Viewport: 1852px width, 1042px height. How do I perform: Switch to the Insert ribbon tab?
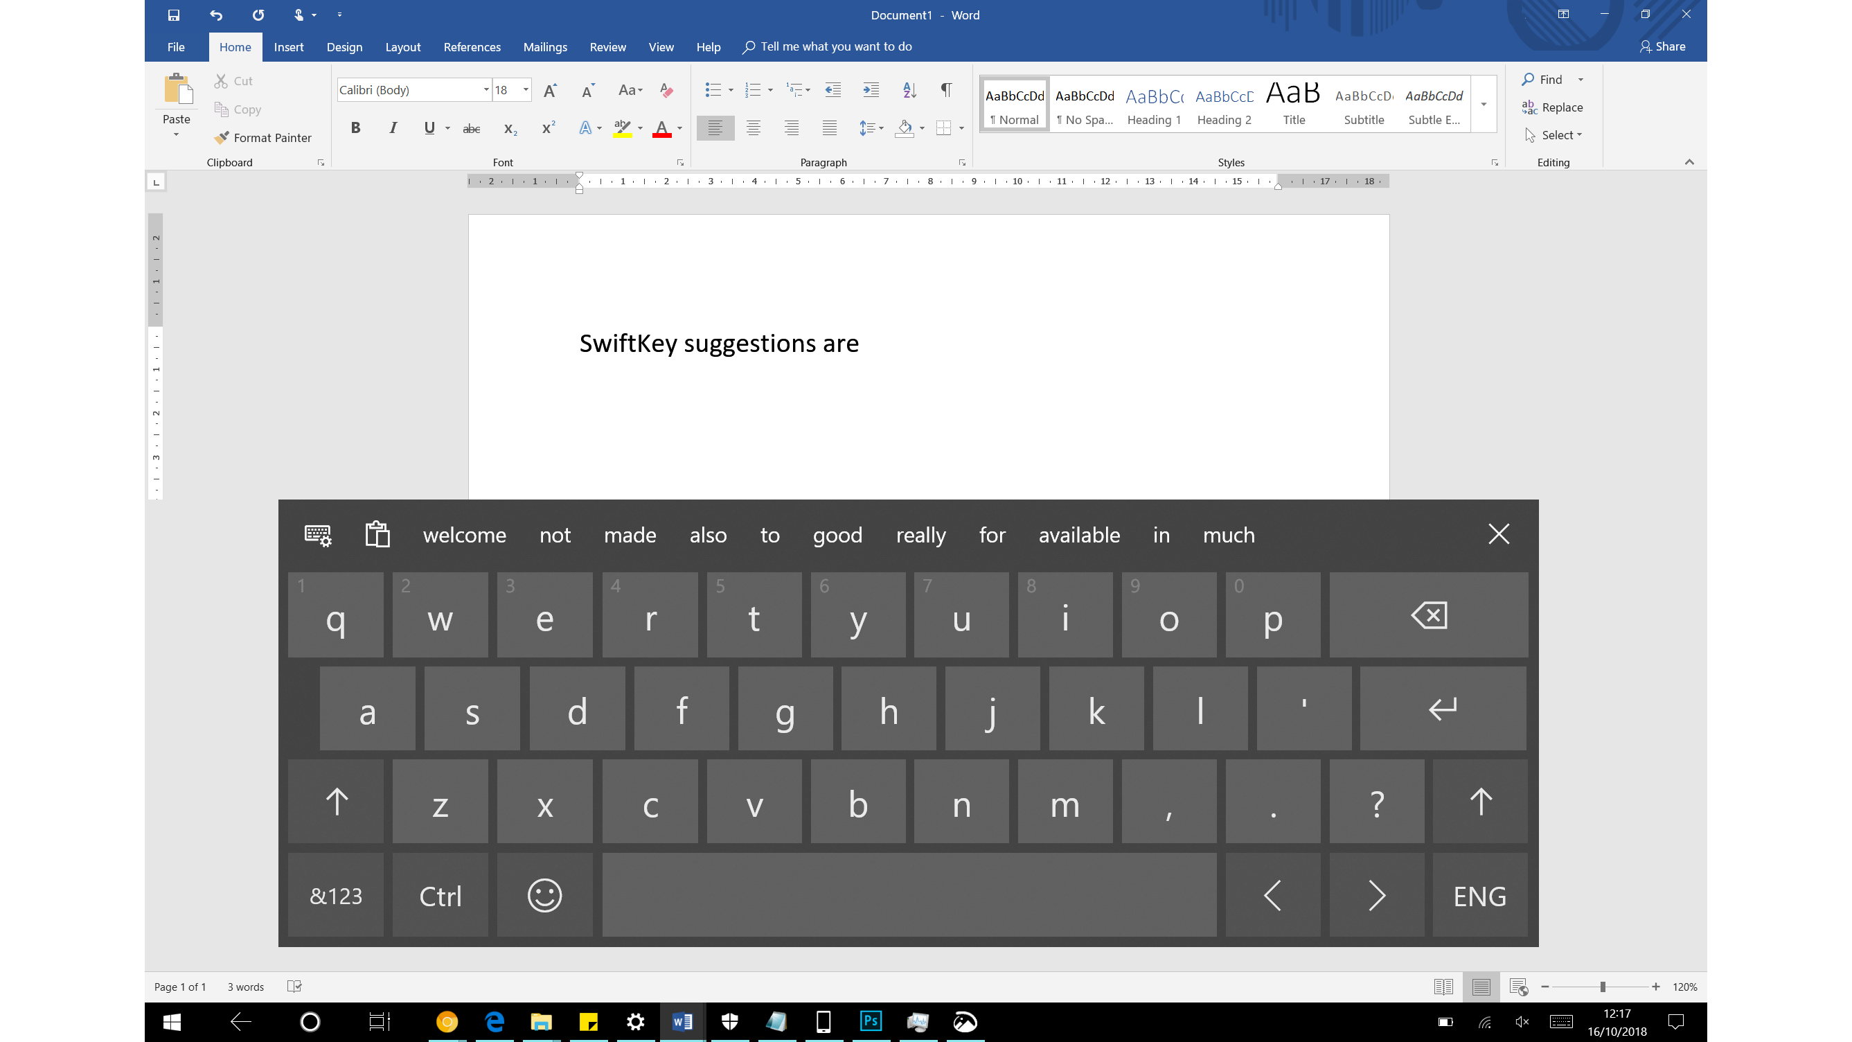pos(288,46)
